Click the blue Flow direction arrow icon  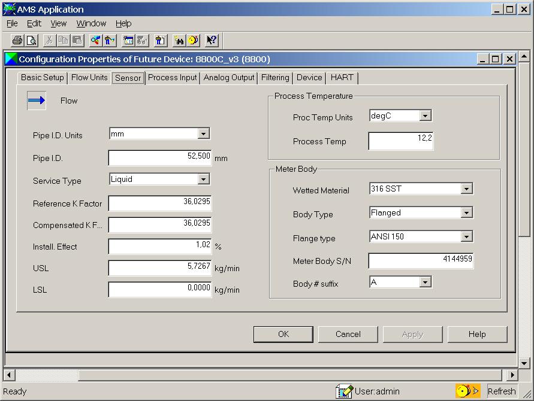[37, 101]
